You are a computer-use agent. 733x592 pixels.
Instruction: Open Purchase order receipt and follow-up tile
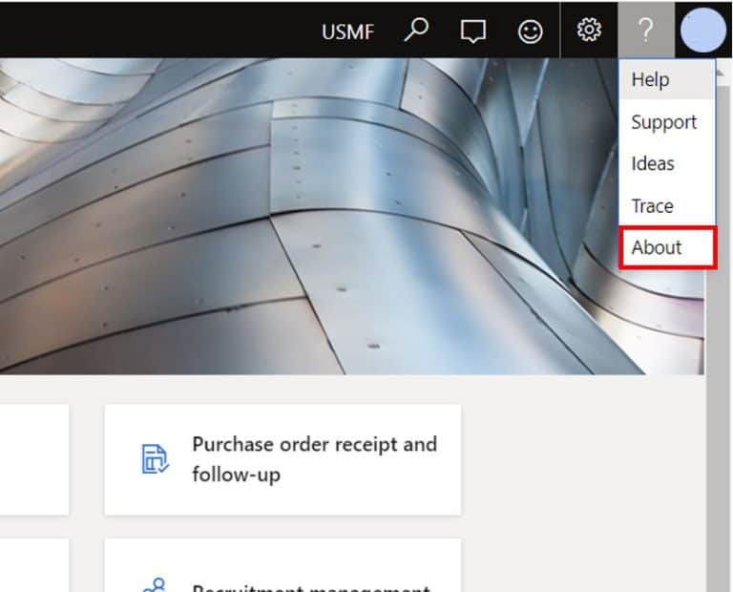[x=283, y=459]
